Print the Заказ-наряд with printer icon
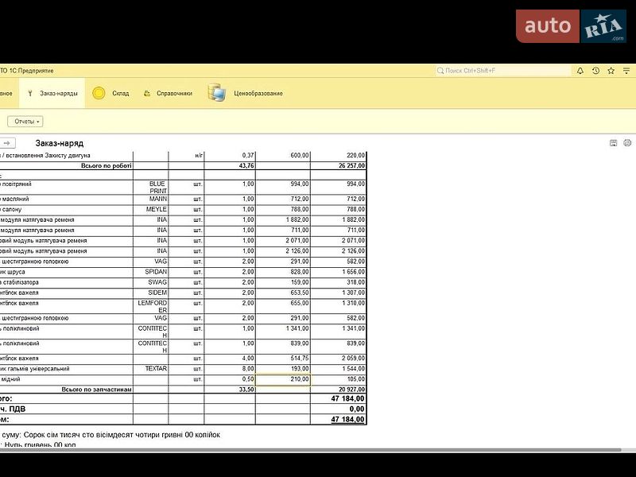The image size is (636, 477). tap(627, 143)
